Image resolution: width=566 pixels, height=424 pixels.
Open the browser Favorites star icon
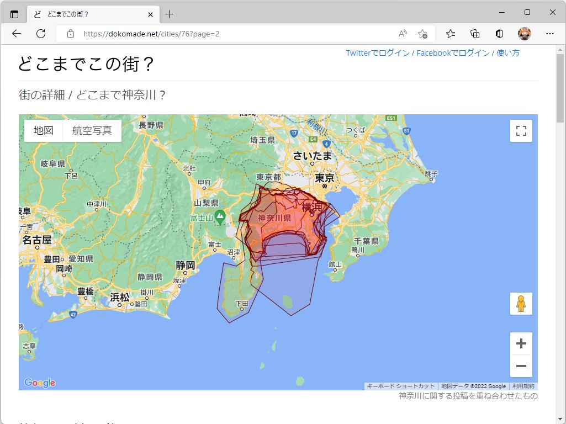[422, 34]
